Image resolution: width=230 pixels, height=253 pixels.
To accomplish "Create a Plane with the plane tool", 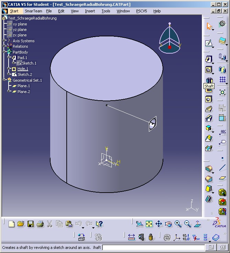I will pyautogui.click(x=222, y=178).
